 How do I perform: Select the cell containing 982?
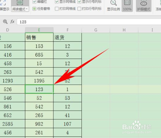39,124
